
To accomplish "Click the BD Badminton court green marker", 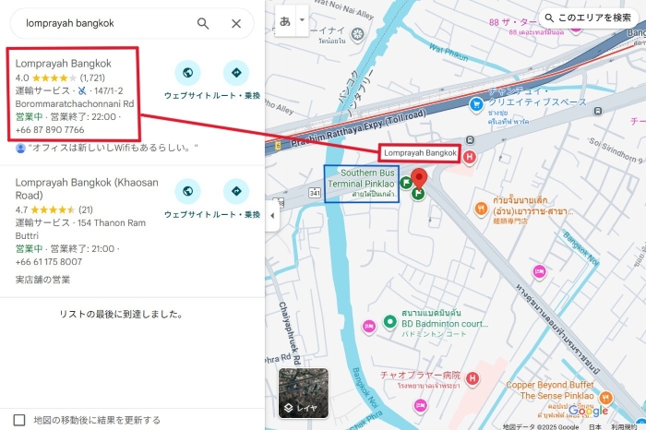I will point(389,321).
